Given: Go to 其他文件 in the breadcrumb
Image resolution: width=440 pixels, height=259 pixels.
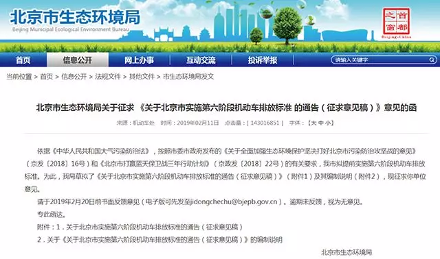Looking at the screenshot, I should [142, 76].
